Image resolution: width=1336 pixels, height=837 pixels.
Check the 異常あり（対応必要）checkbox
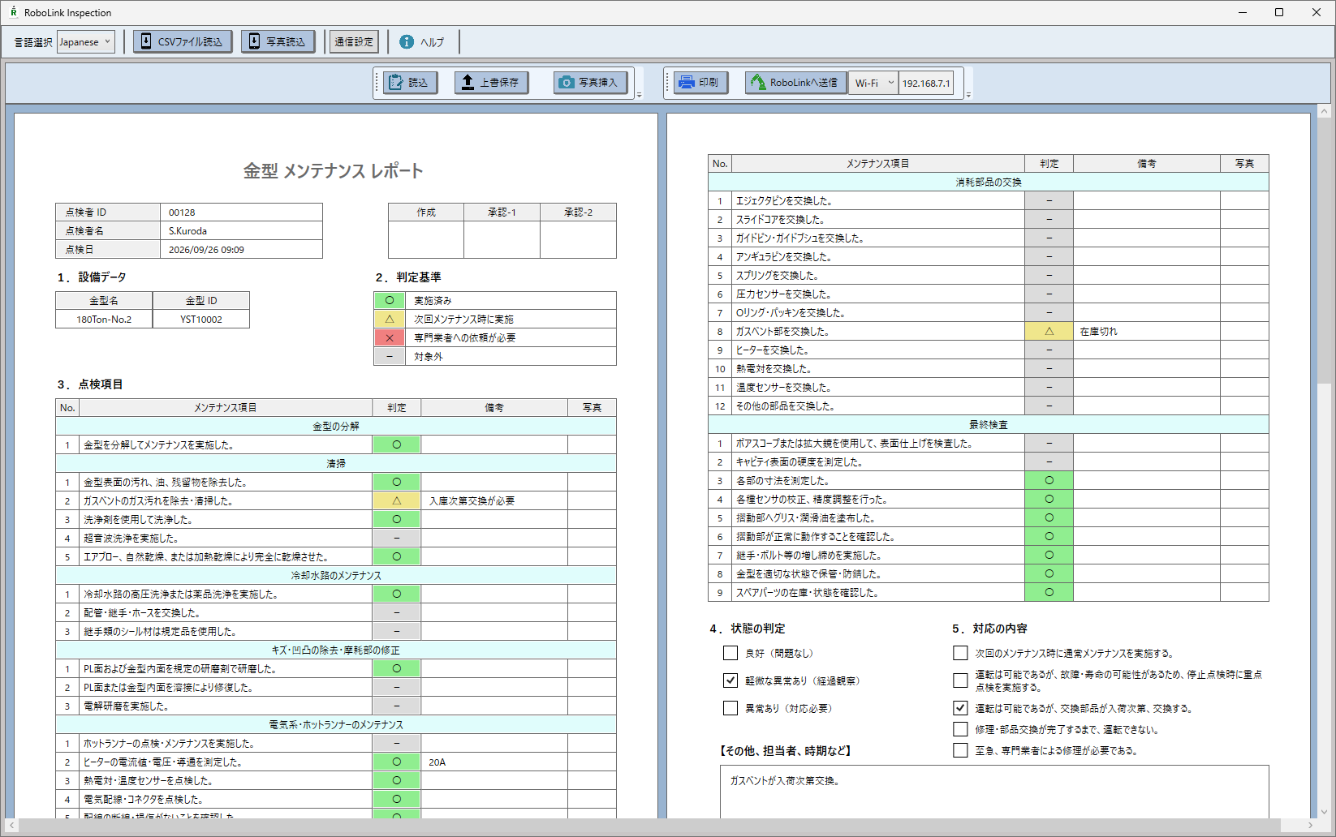coord(730,708)
